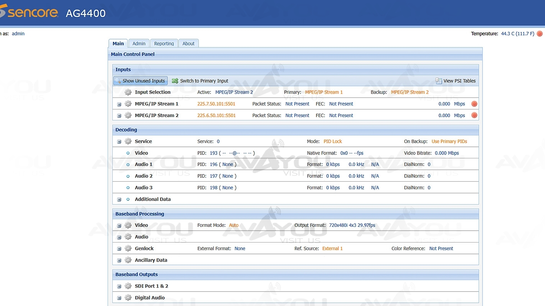Open the Service gear icon under Decoding

[x=128, y=142]
